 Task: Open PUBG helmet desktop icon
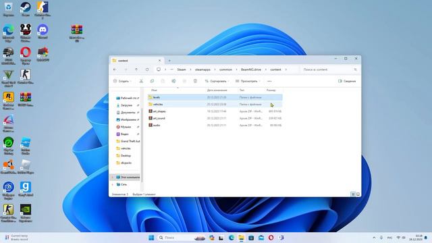point(8,55)
